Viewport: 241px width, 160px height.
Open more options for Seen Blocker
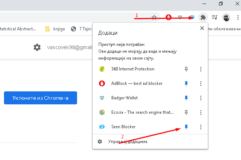[x=201, y=127]
